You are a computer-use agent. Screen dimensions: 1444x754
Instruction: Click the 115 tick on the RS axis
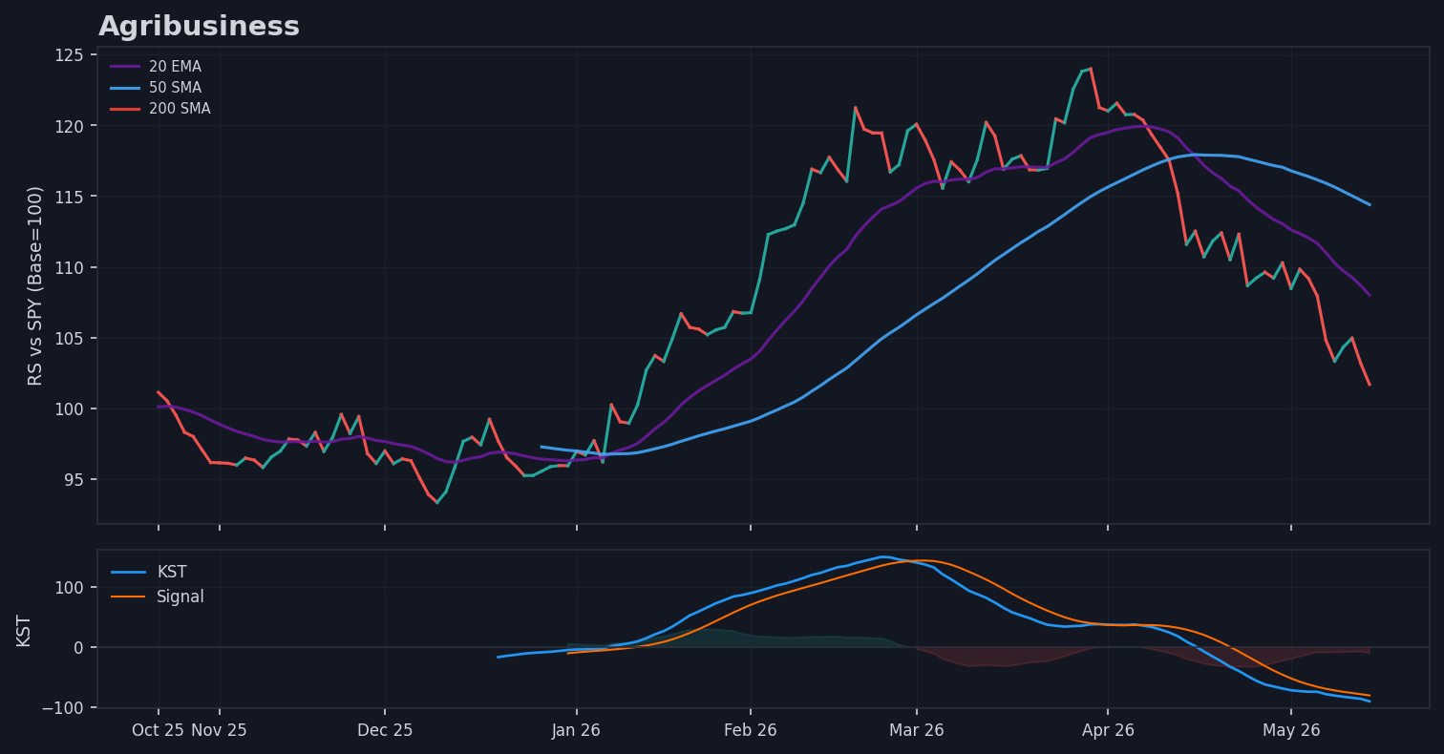point(71,197)
